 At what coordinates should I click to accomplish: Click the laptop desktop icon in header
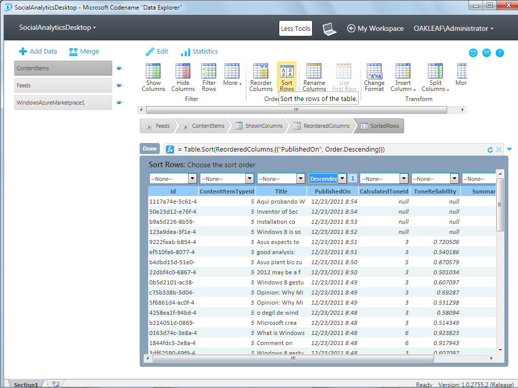[x=329, y=29]
